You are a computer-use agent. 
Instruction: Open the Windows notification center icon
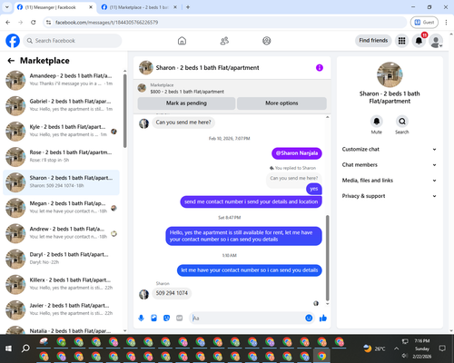click(442, 348)
